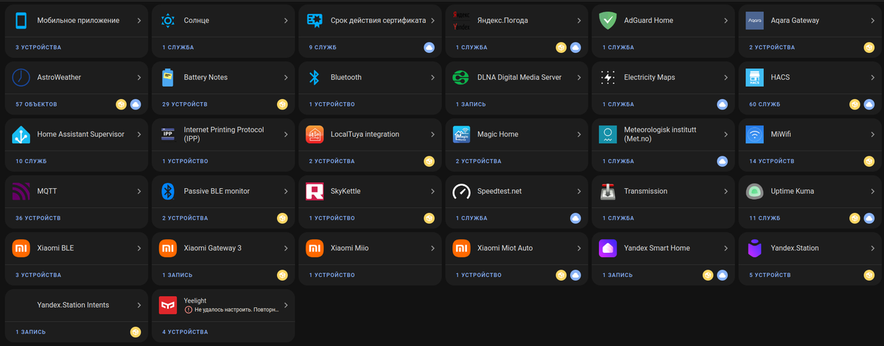Open the 29 устройств link under Battery Notes
884x346 pixels.
click(185, 104)
